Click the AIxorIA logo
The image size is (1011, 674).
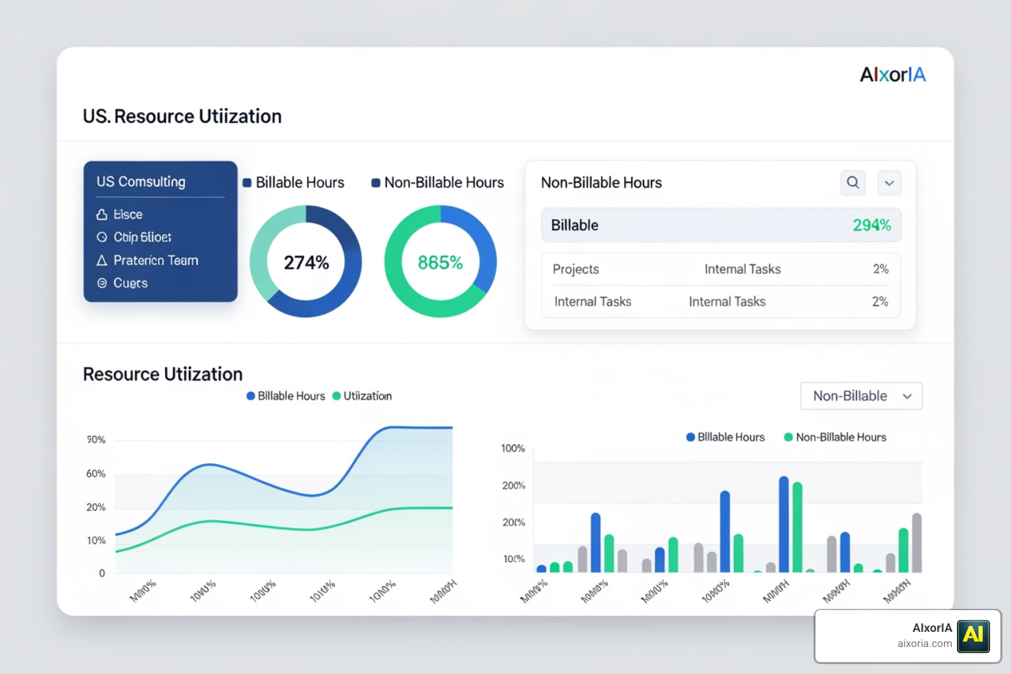893,75
